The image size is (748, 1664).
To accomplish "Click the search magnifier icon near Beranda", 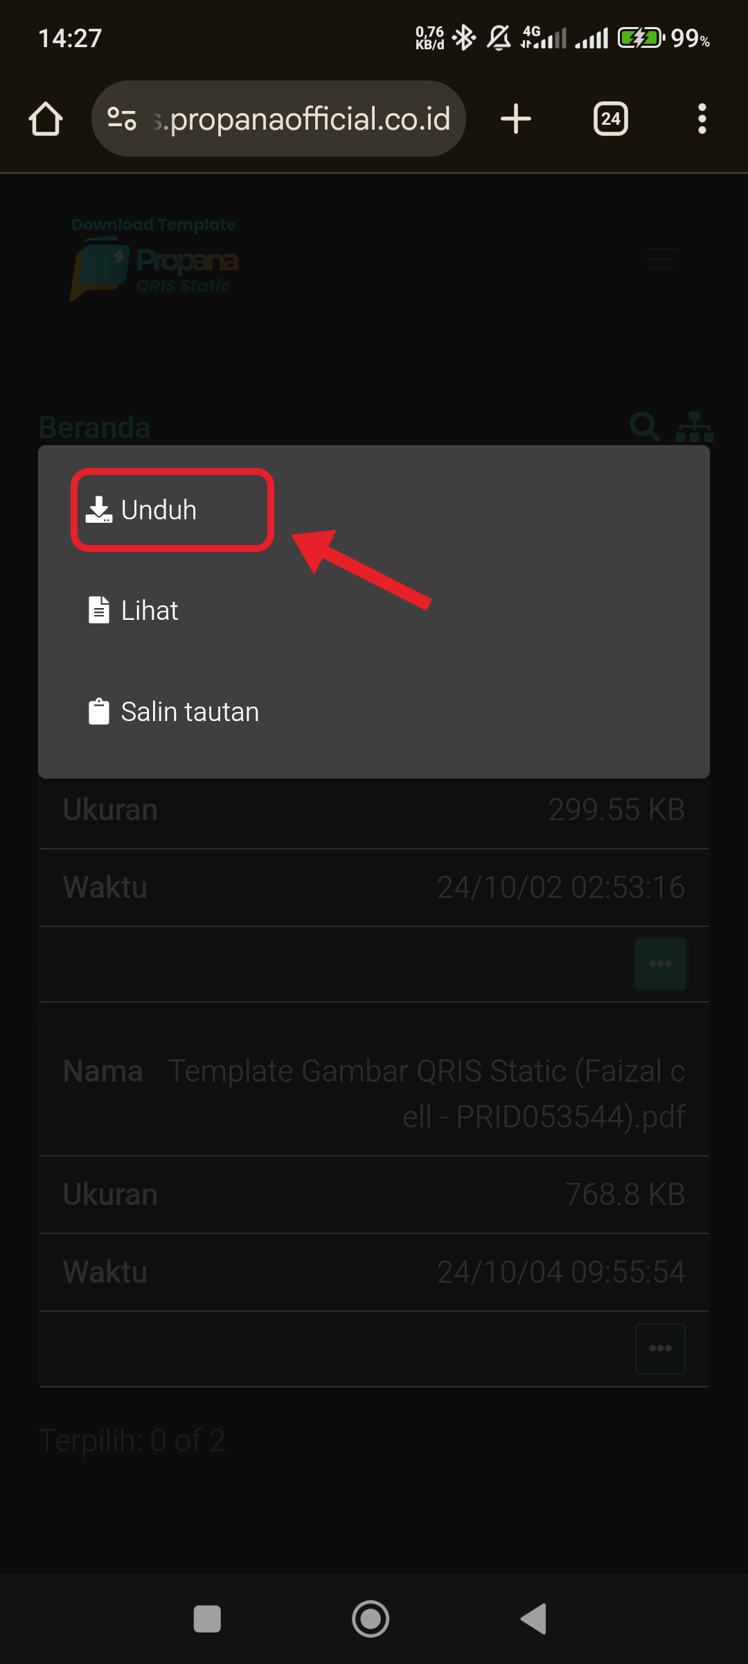I will click(x=645, y=426).
